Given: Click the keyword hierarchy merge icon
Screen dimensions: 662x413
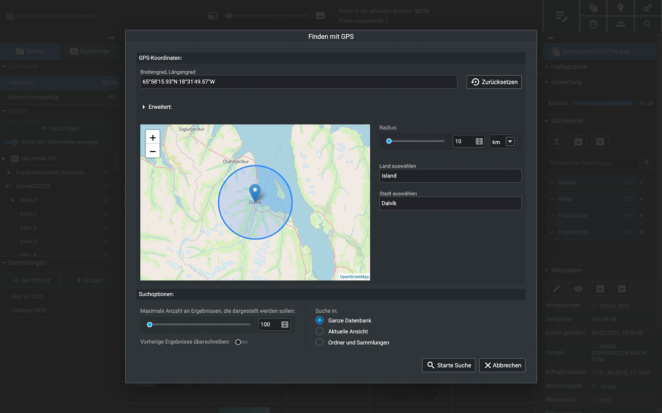Looking at the screenshot, I should point(556,142).
